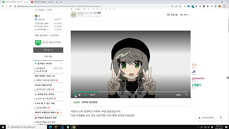Open the 전체글보기 board

coord(41,68)
